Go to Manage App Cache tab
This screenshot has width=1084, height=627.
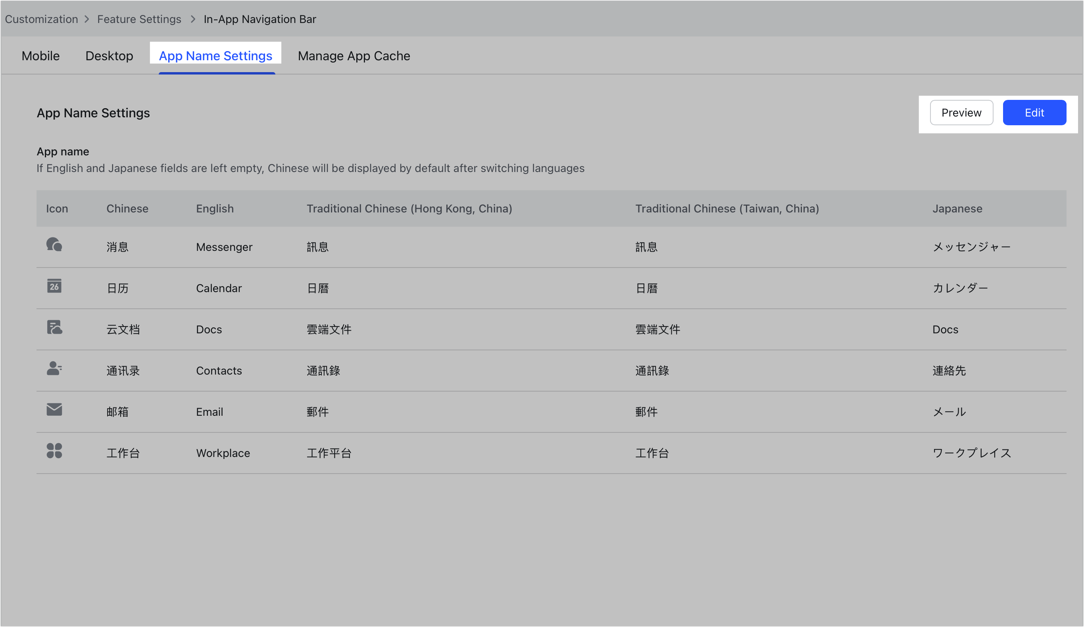point(354,56)
